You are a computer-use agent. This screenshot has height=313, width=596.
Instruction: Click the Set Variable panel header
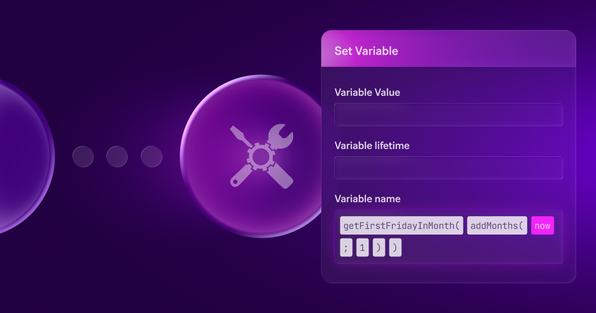[448, 49]
